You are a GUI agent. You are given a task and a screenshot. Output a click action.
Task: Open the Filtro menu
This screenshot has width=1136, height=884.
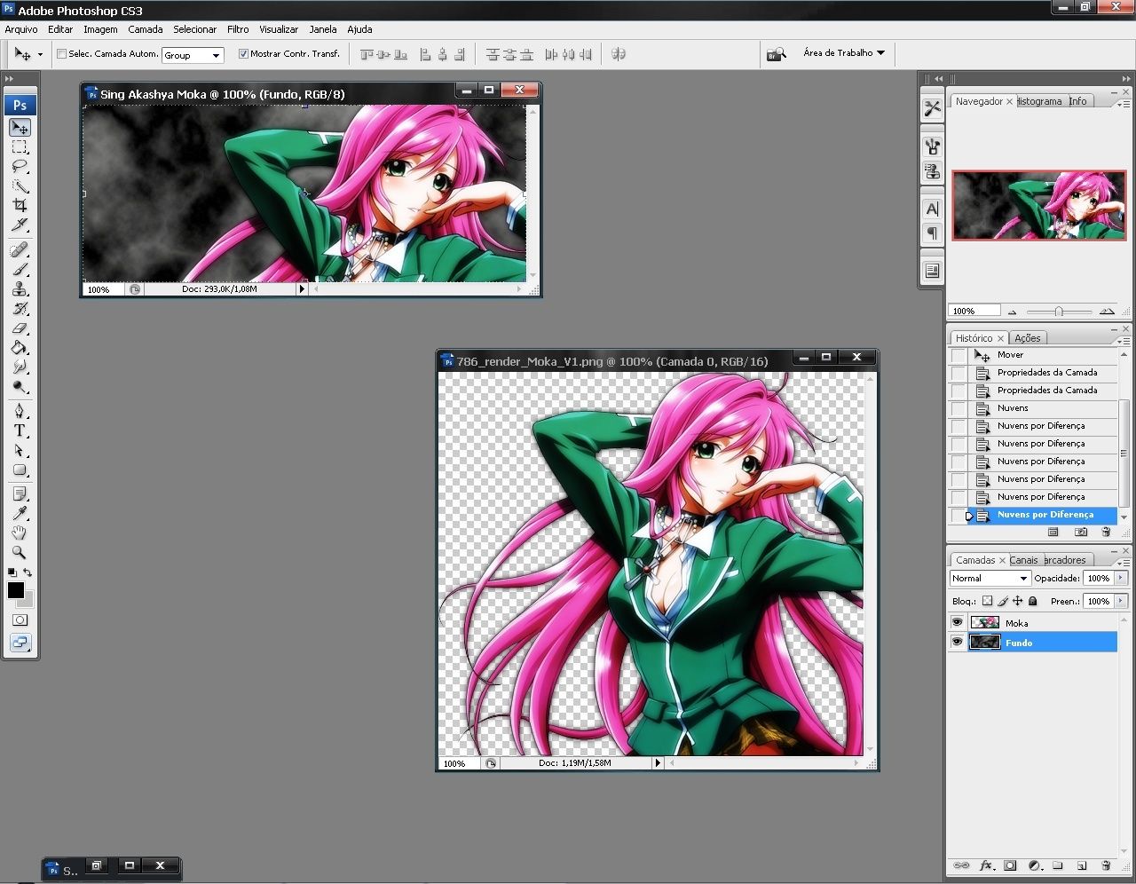(x=238, y=29)
